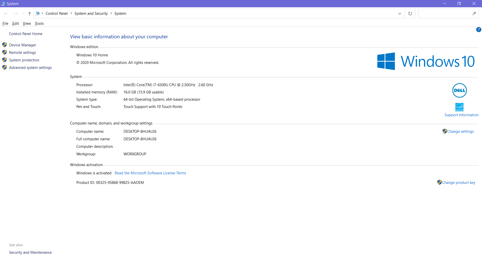
Task: Click the shield icon beside Change product key
Action: coord(439,182)
